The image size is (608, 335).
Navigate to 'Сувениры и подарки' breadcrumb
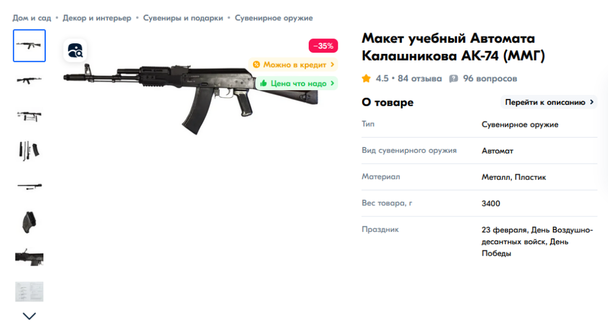tap(183, 18)
